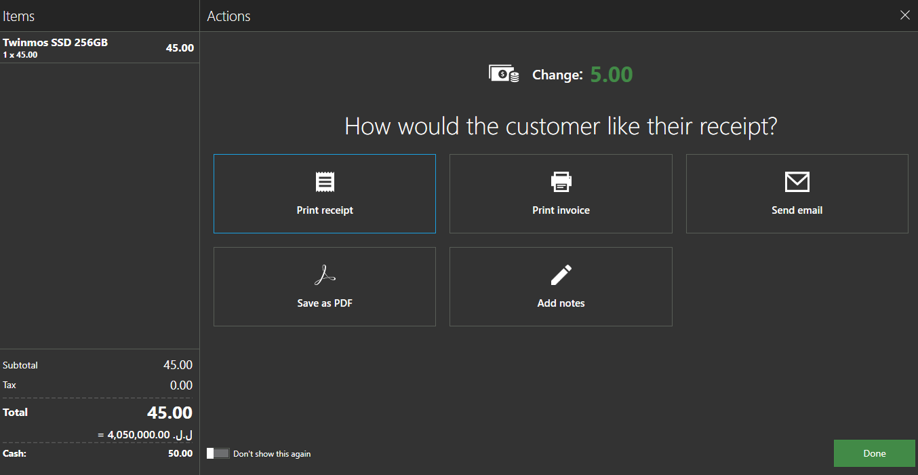This screenshot has width=918, height=475.
Task: Click the pencil notes icon
Action: tap(561, 275)
